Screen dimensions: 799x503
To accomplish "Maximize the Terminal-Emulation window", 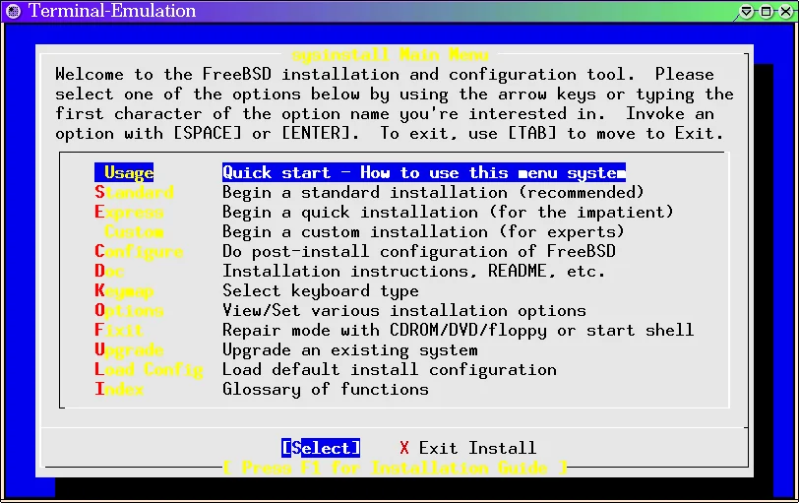I will point(766,12).
